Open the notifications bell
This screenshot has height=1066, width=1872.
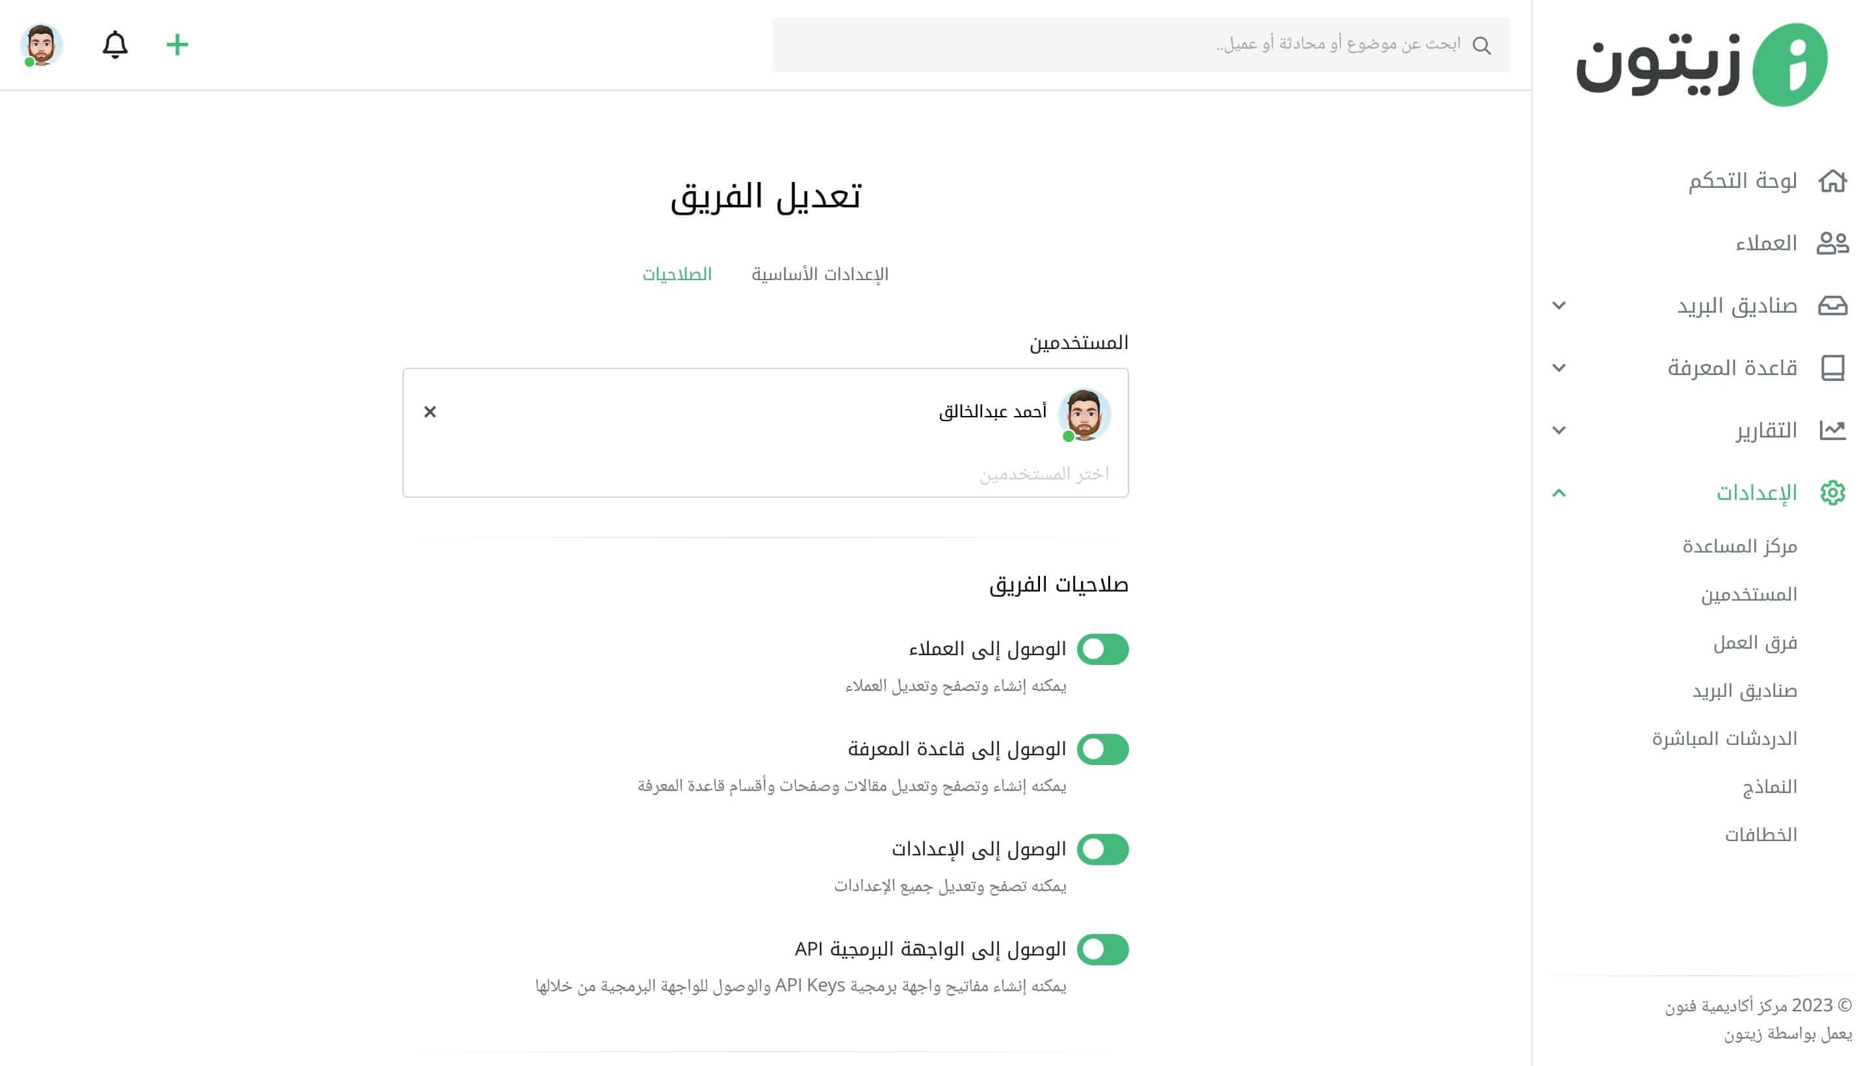(115, 45)
